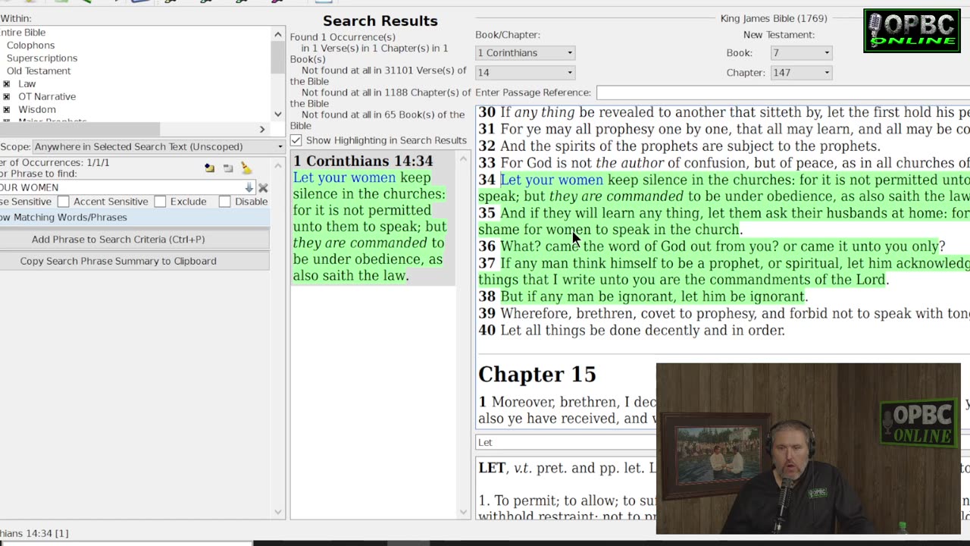Click Add Phrase to Search Criteria button

[x=135, y=239]
